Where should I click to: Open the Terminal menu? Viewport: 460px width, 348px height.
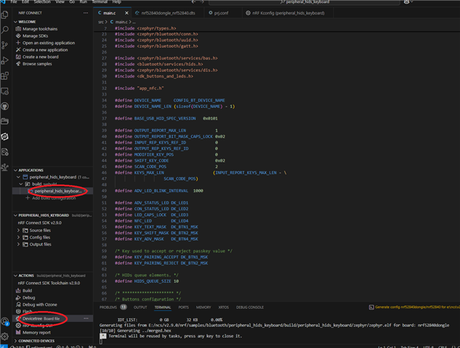pos(100,1)
